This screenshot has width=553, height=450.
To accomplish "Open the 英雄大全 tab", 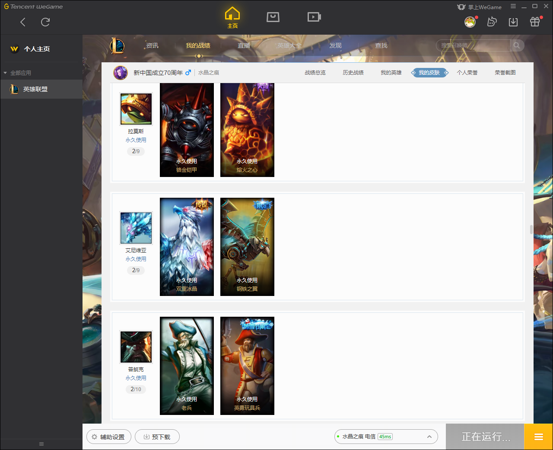I will coord(289,45).
